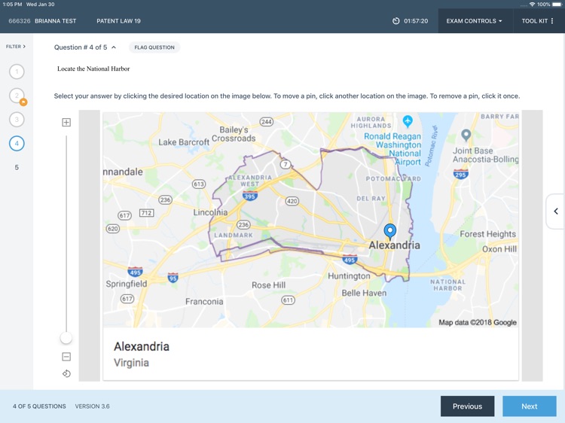The height and width of the screenshot is (423, 565).
Task: Click the Interstate 395 shield on map
Action: click(249, 196)
